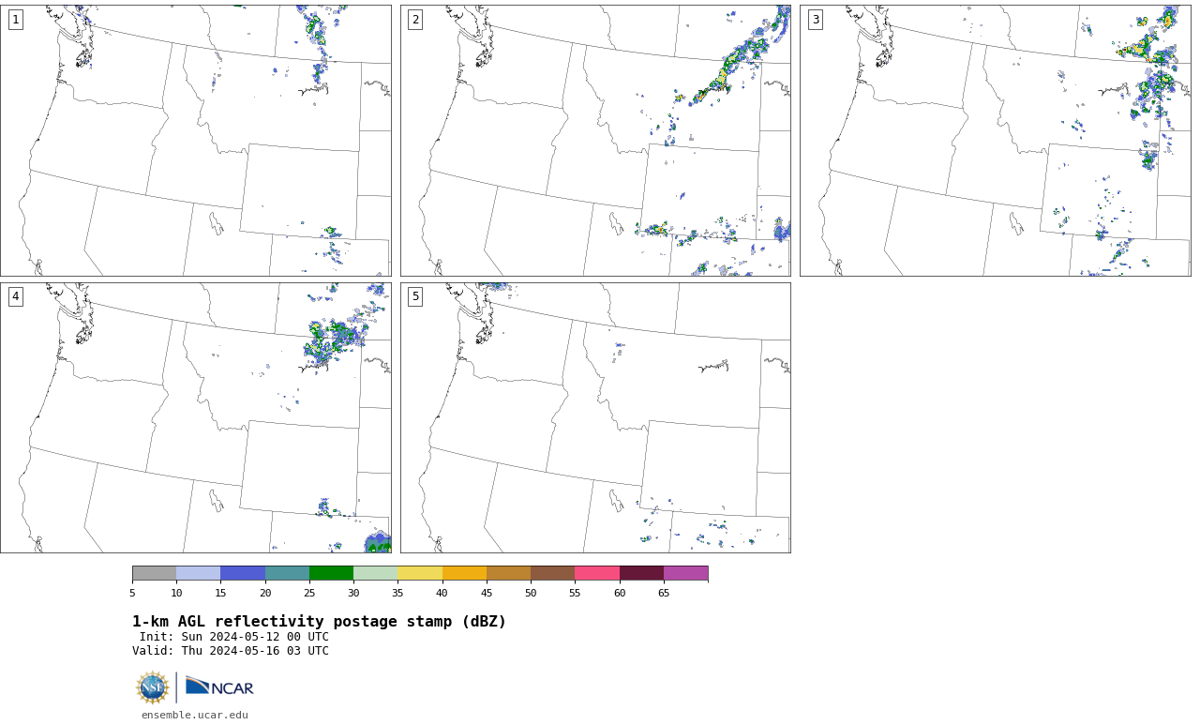Click the number label on panel 4
Viewport: 1200px width, 725px height.
tap(15, 296)
